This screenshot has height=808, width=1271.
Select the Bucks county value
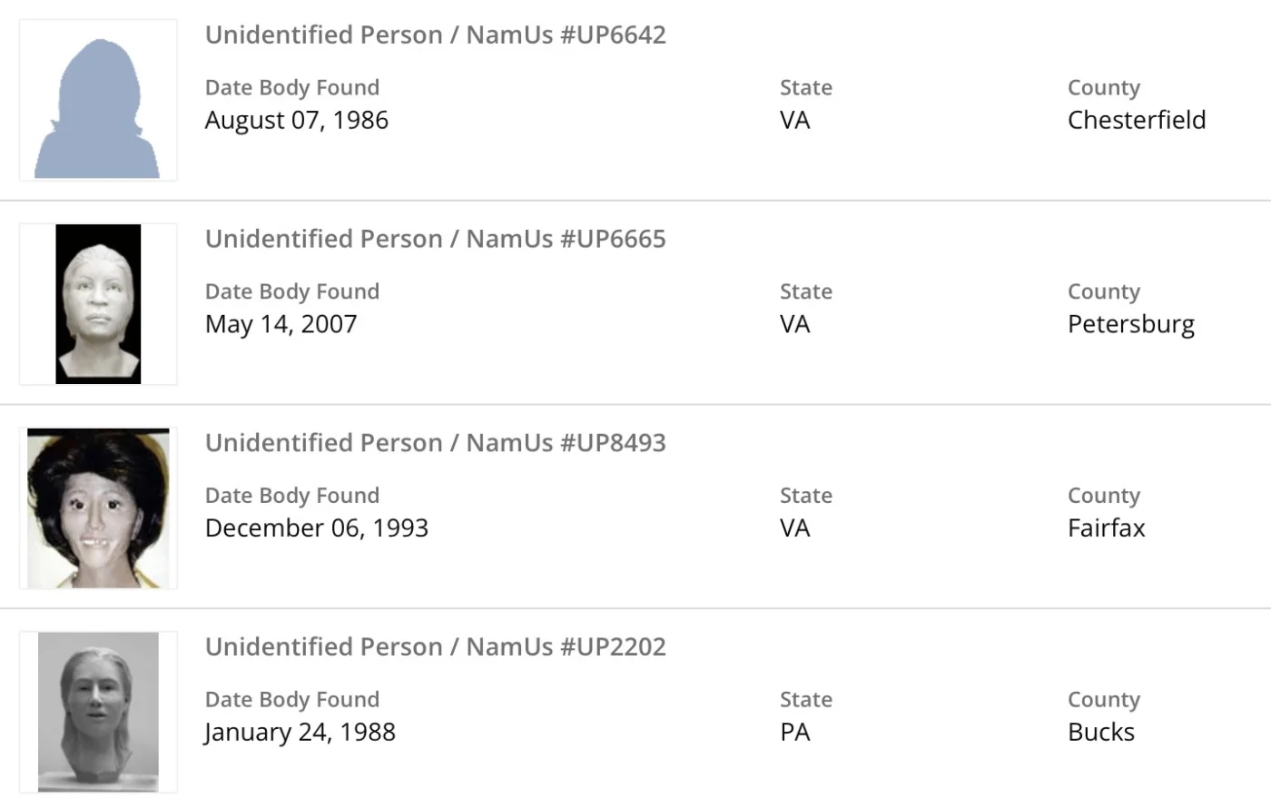coord(1101,732)
